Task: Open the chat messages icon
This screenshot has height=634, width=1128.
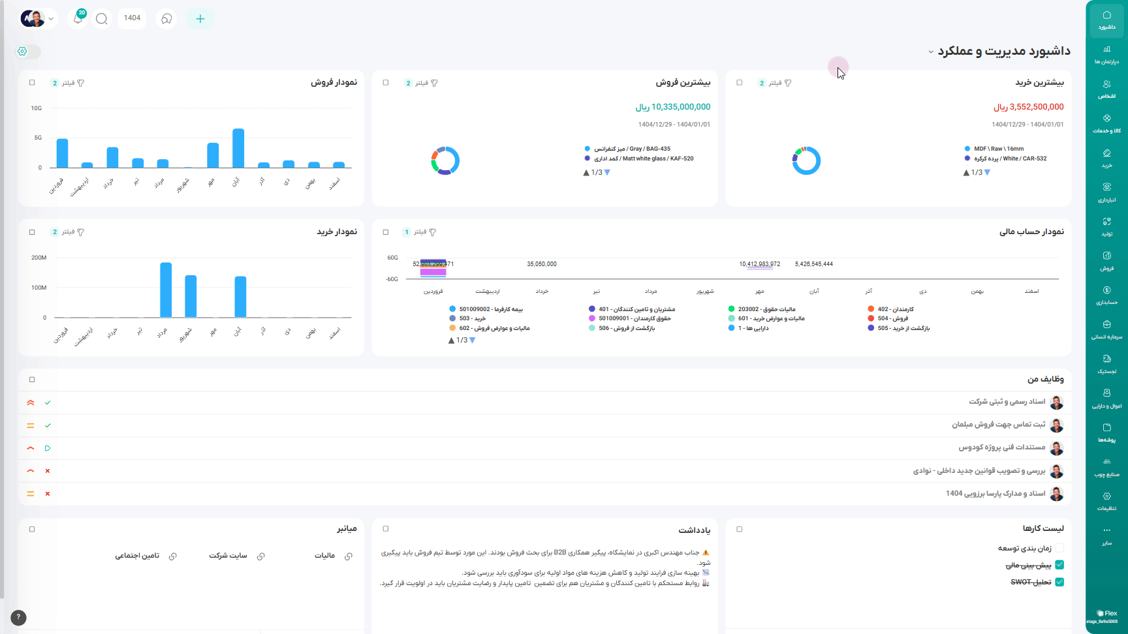Action: click(166, 19)
